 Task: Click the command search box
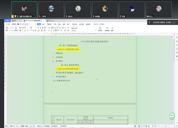tap(98, 24)
